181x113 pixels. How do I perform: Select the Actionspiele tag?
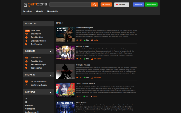[30, 109]
